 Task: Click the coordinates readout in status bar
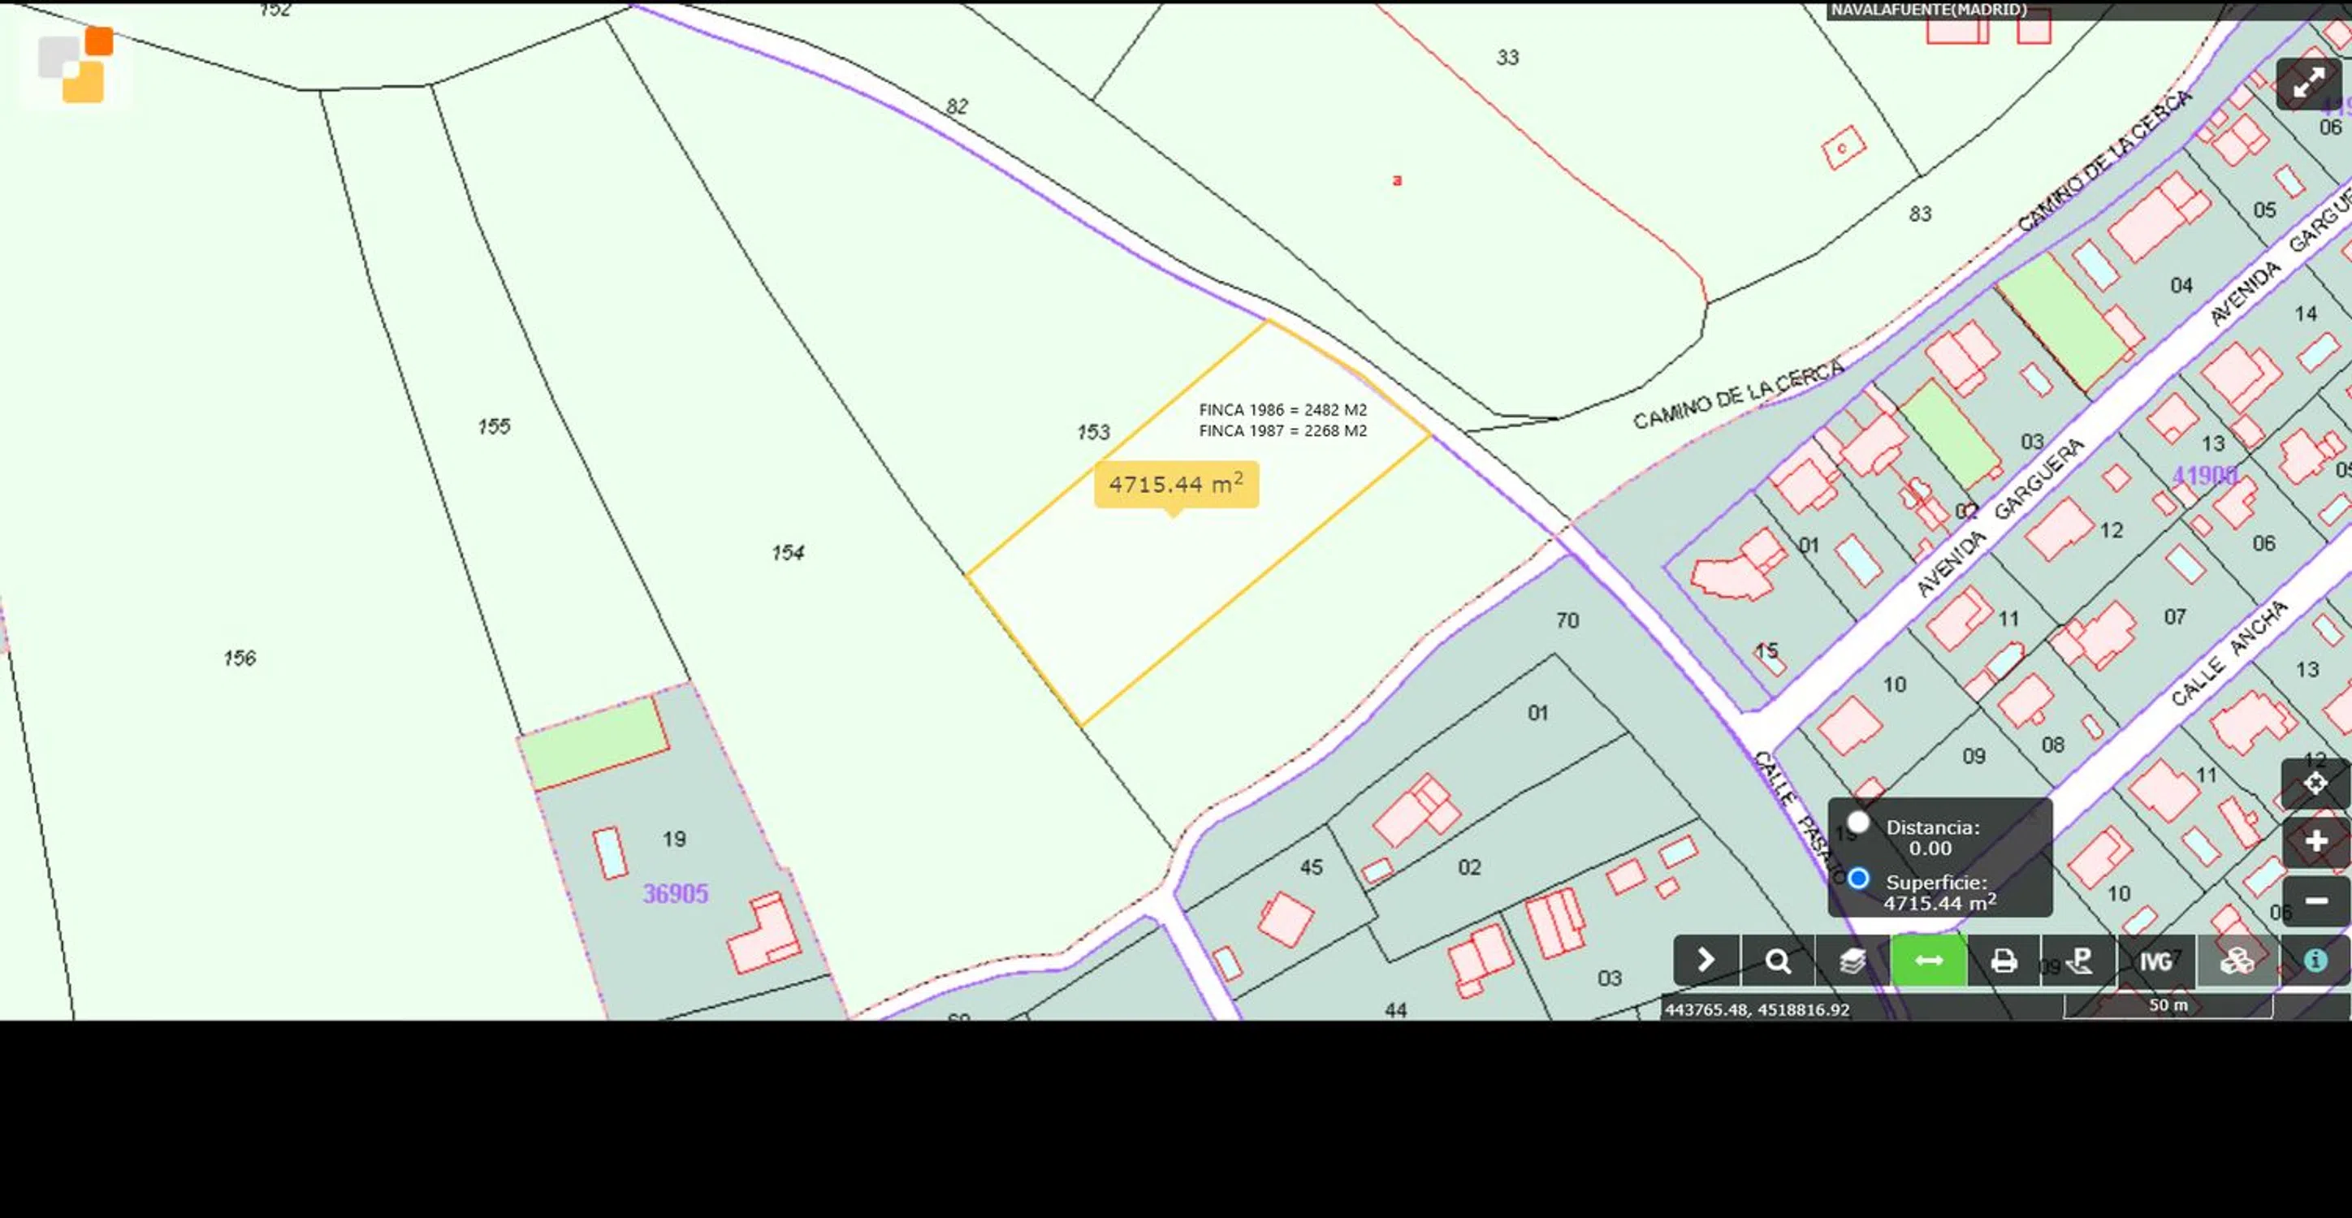[1757, 1010]
